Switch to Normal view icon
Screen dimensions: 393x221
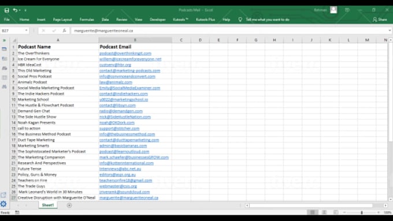coord(312,212)
